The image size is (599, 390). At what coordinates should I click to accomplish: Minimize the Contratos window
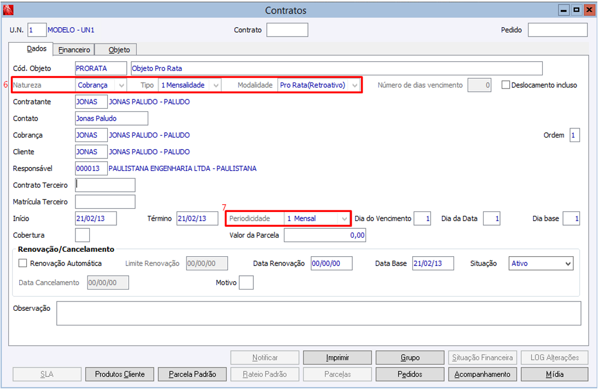(x=563, y=10)
